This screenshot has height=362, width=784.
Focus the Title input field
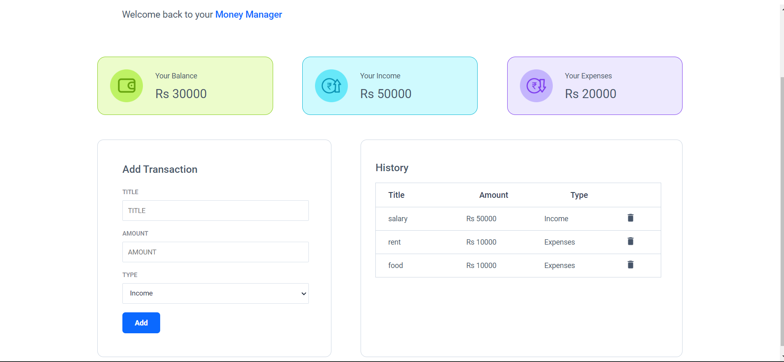(x=216, y=211)
